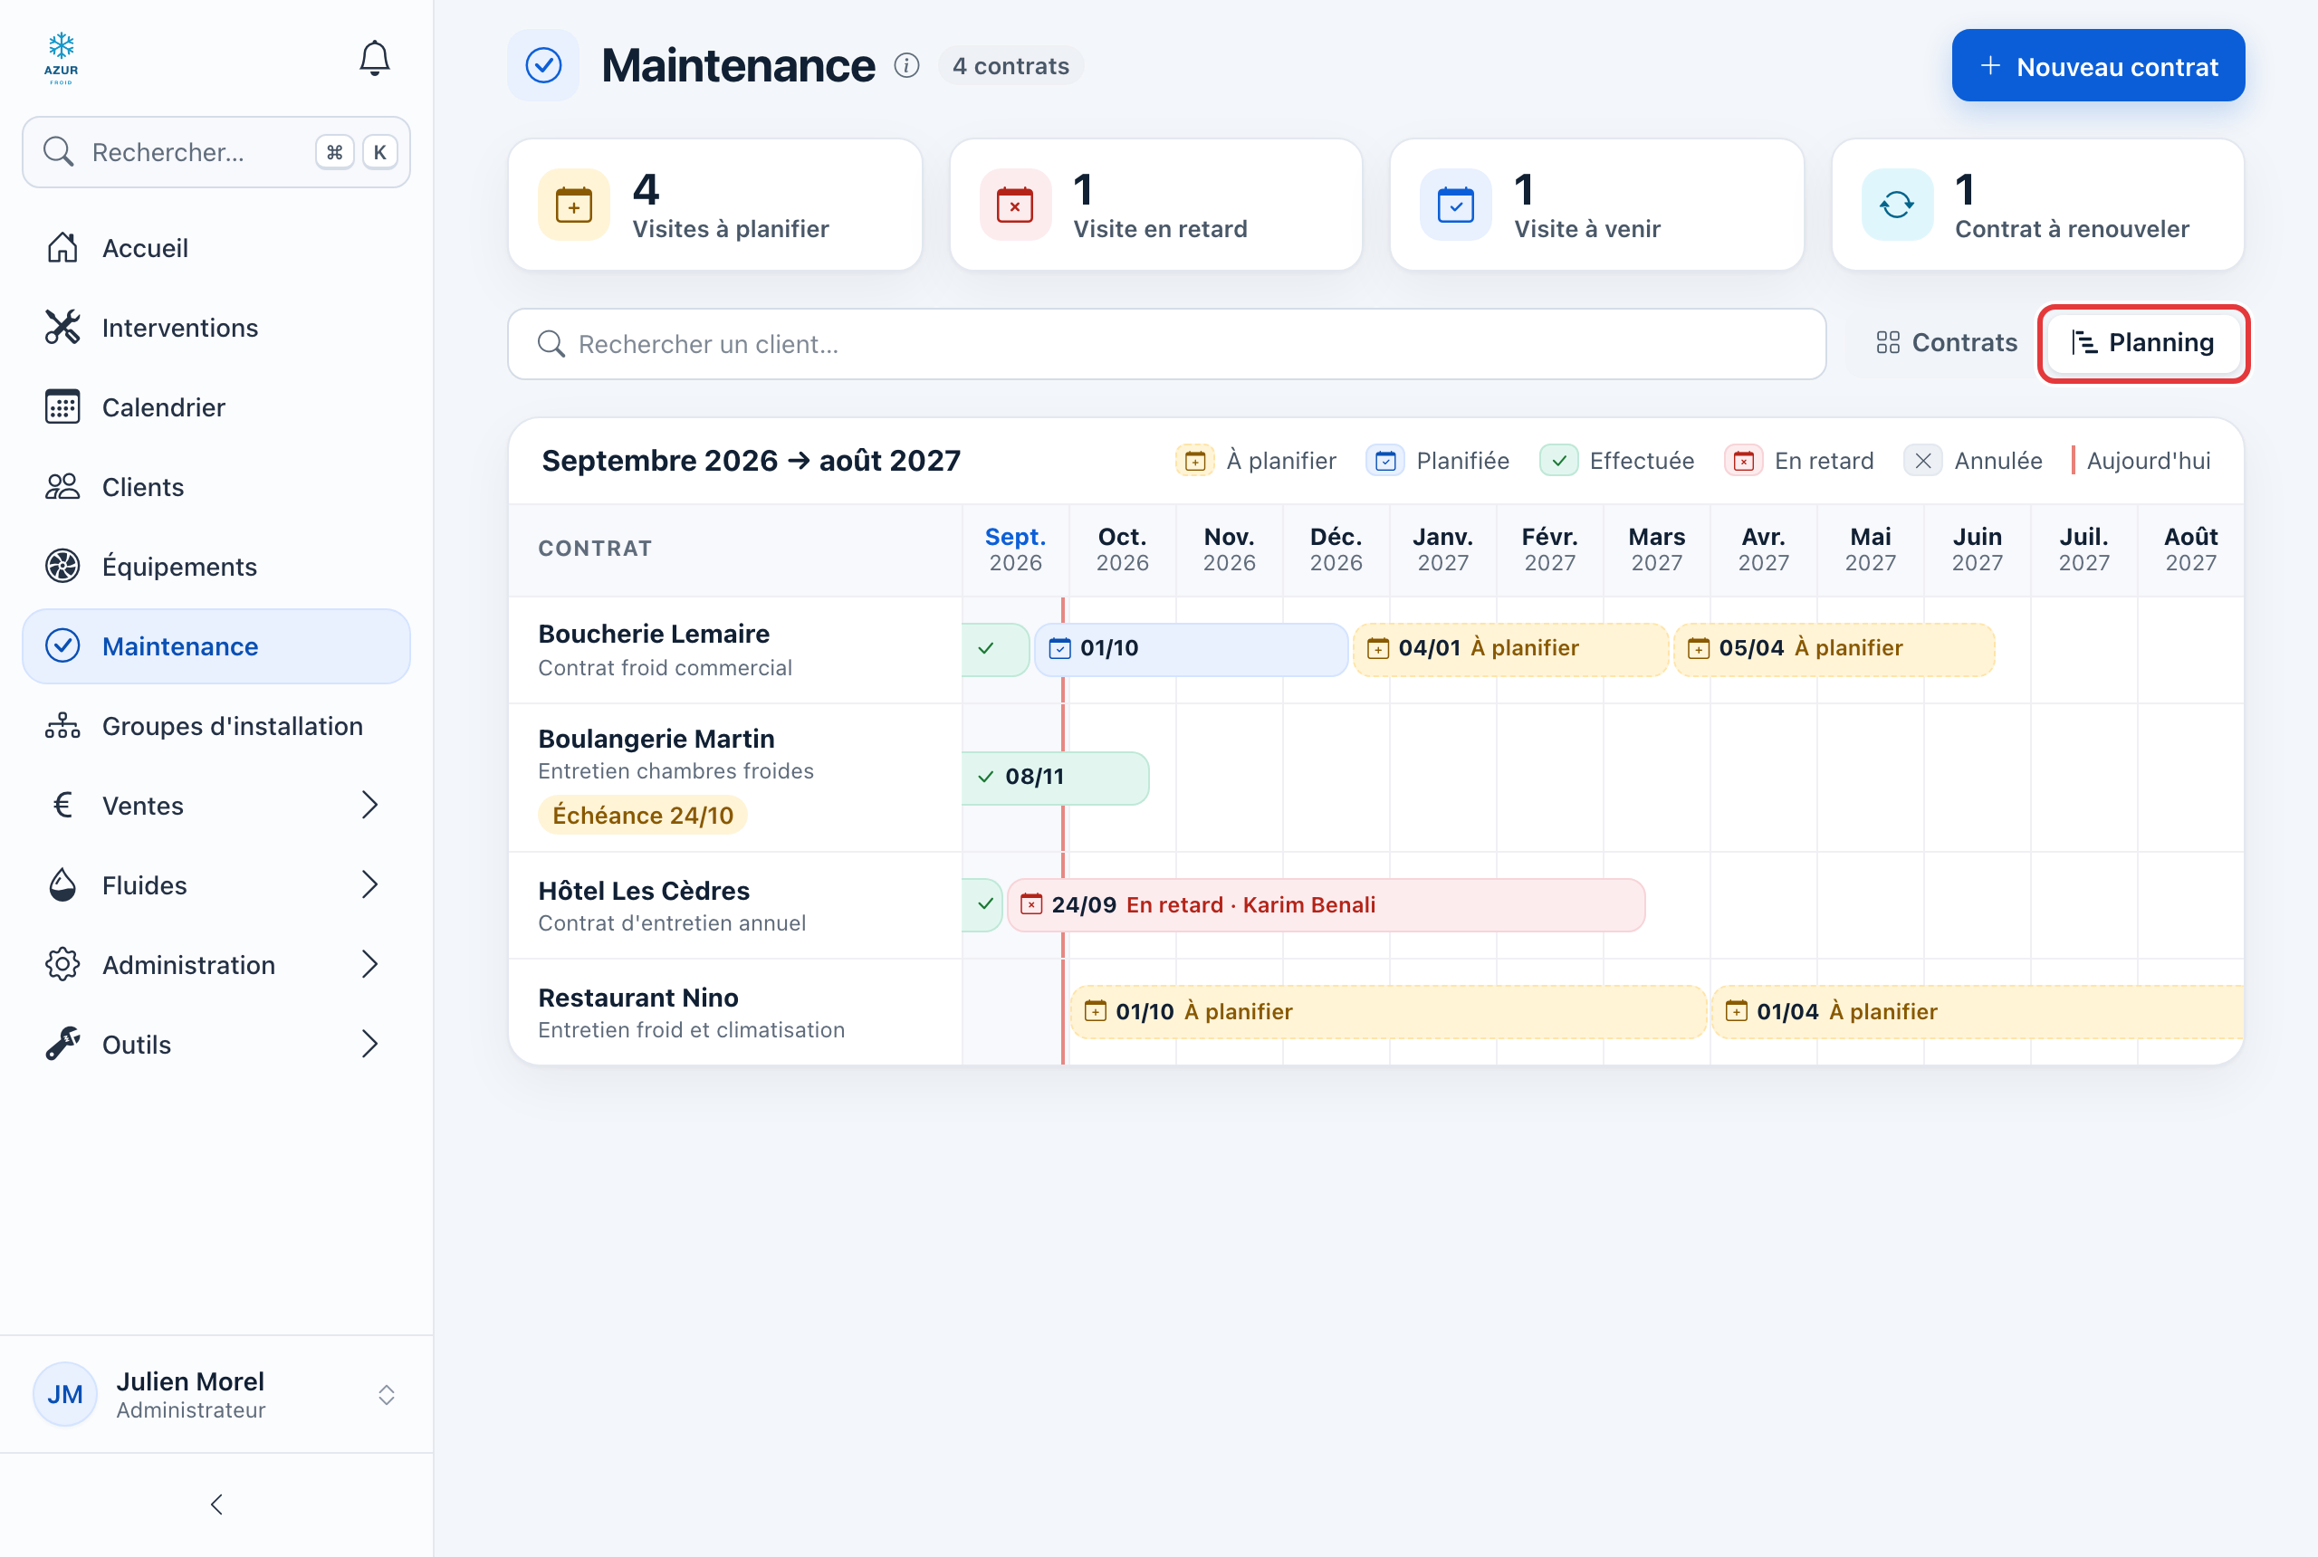Switch to the Contrats view

1946,342
